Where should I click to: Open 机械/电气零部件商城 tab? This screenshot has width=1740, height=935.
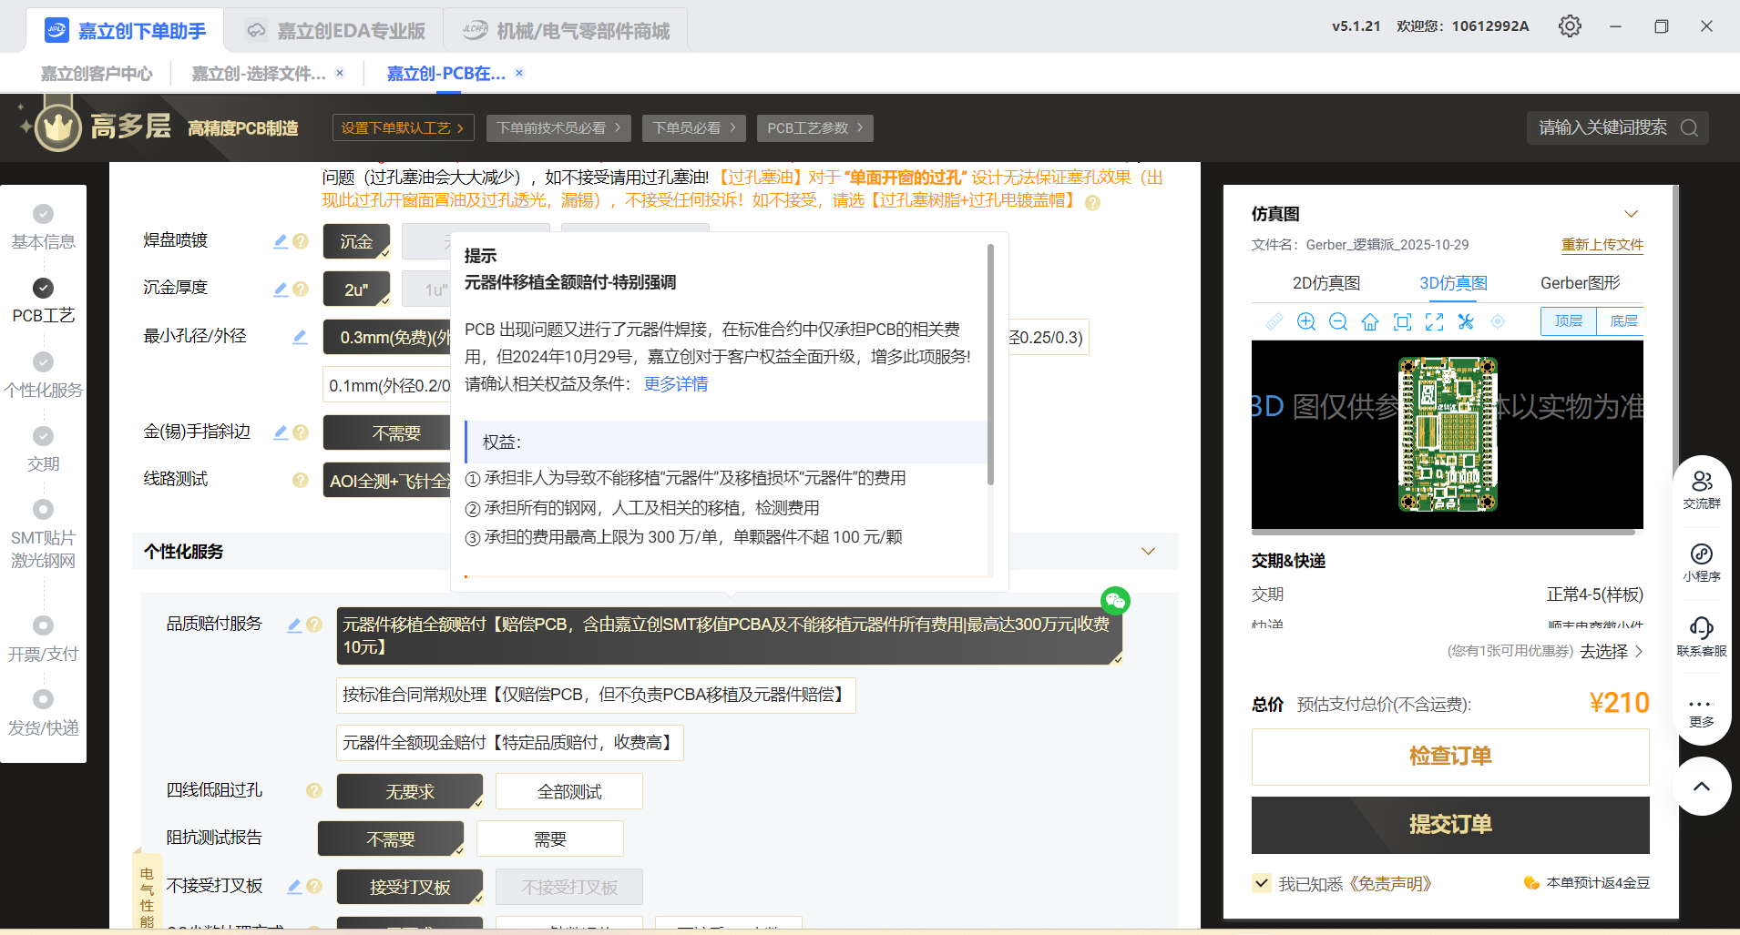click(565, 31)
